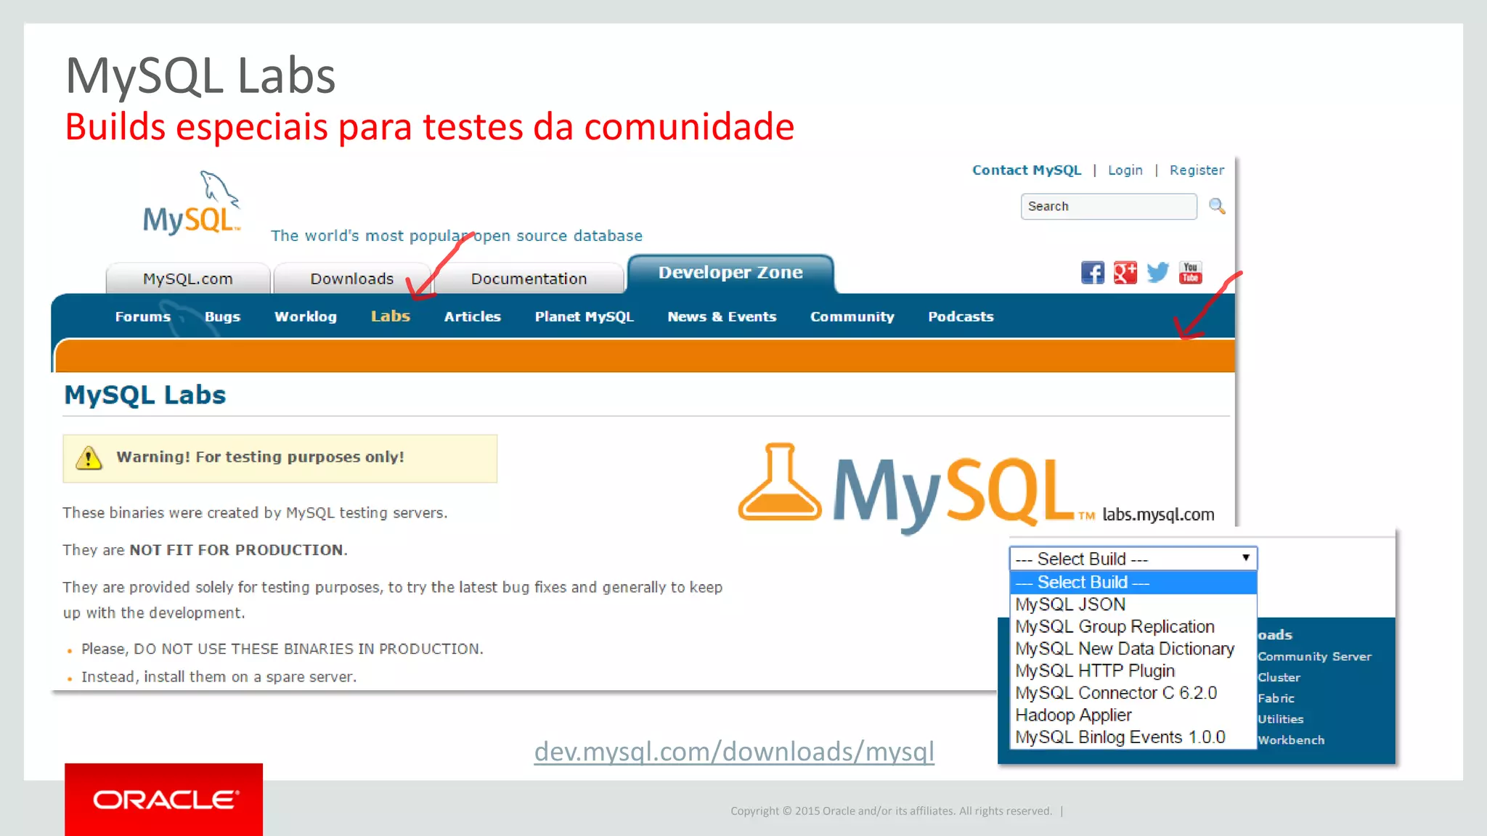The height and width of the screenshot is (836, 1487).
Task: Click the 'provided solely for testing purposes' paragraph
Action: click(393, 600)
